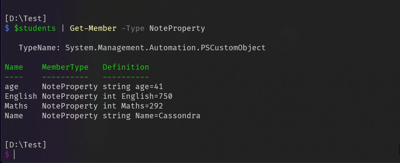
Task: Click the age property row name
Action: [11, 87]
